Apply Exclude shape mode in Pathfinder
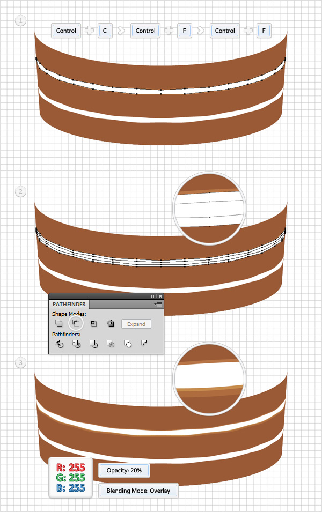Viewport: 322px width, 512px height. 110,323
